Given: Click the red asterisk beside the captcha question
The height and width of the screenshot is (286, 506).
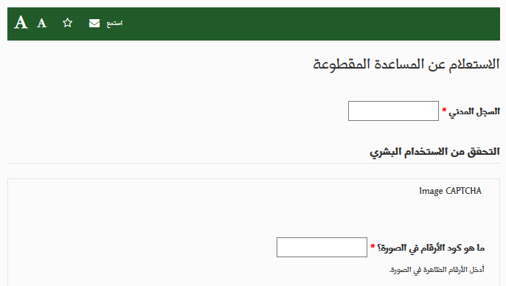Looking at the screenshot, I should 372,247.
